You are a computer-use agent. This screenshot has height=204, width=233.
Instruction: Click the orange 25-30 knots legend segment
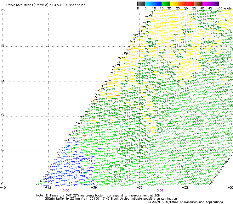(182, 4)
